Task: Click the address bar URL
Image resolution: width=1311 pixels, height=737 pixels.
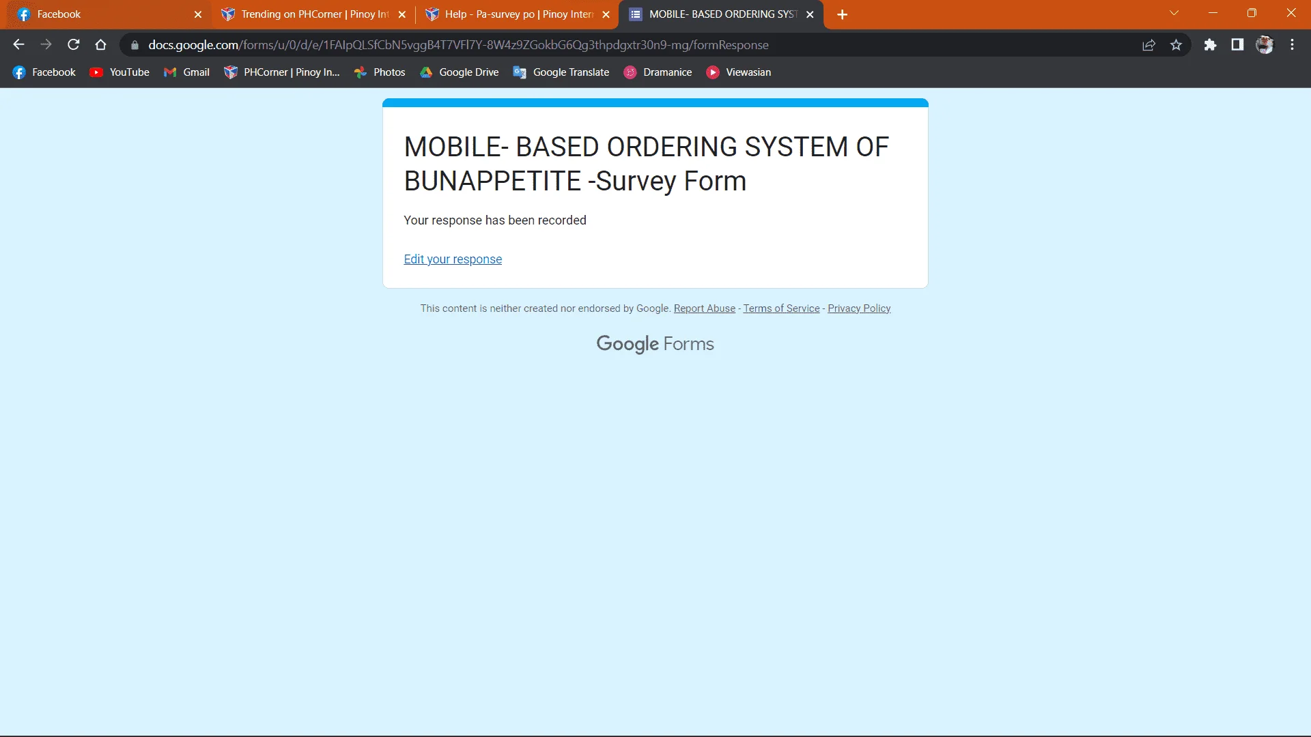Action: coord(458,45)
